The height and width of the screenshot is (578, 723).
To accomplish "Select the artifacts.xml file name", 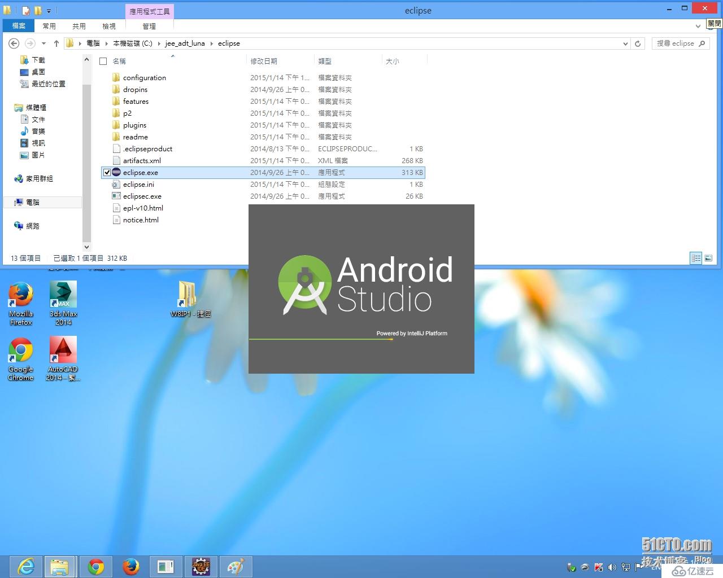I will (142, 161).
